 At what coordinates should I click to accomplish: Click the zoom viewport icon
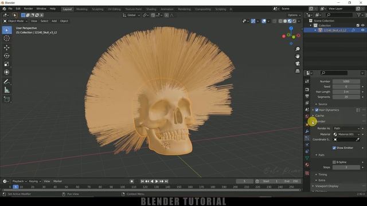(x=298, y=49)
